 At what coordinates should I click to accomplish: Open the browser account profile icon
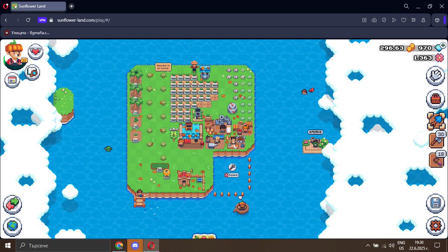coord(423,20)
